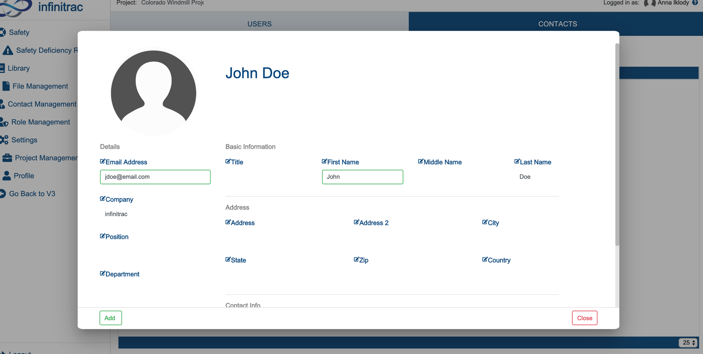Click the help question mark icon

click(x=695, y=3)
